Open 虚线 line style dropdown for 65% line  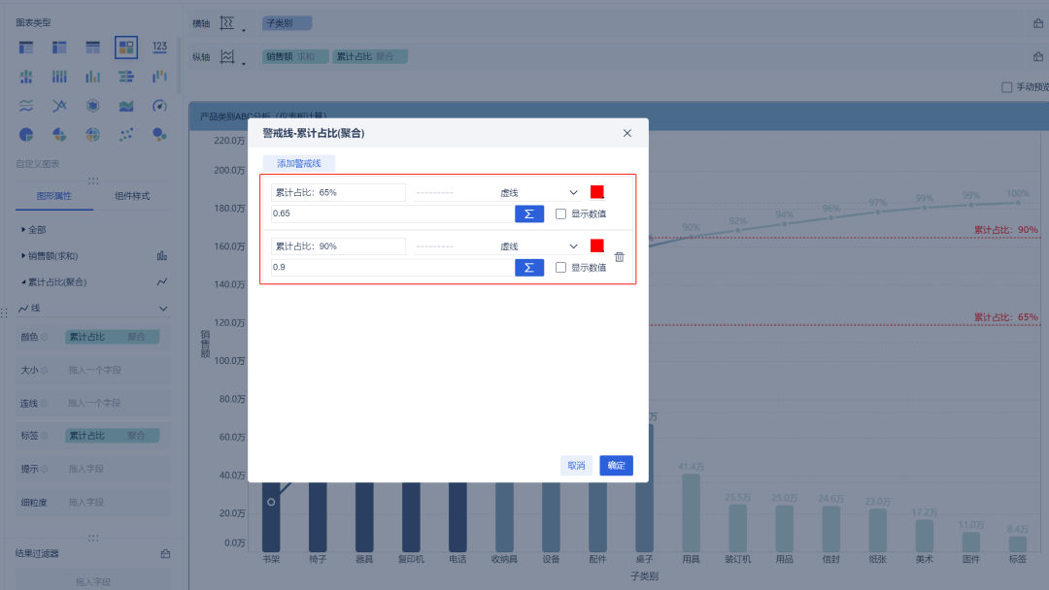pyautogui.click(x=496, y=192)
